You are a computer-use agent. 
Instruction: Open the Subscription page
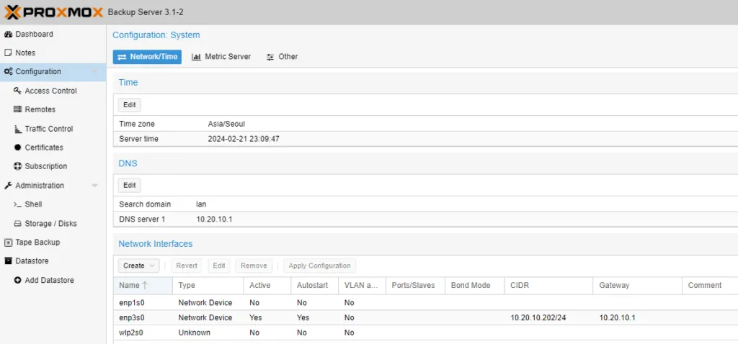click(x=53, y=166)
